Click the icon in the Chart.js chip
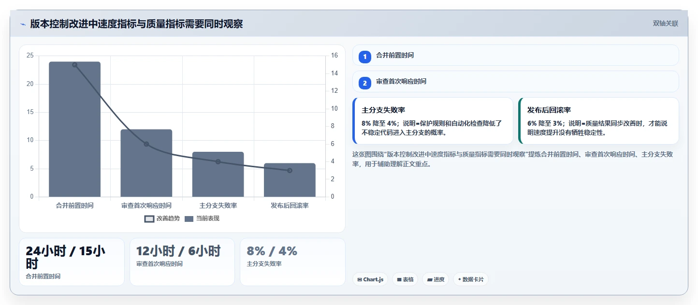This screenshot has height=305, width=698. click(x=360, y=280)
